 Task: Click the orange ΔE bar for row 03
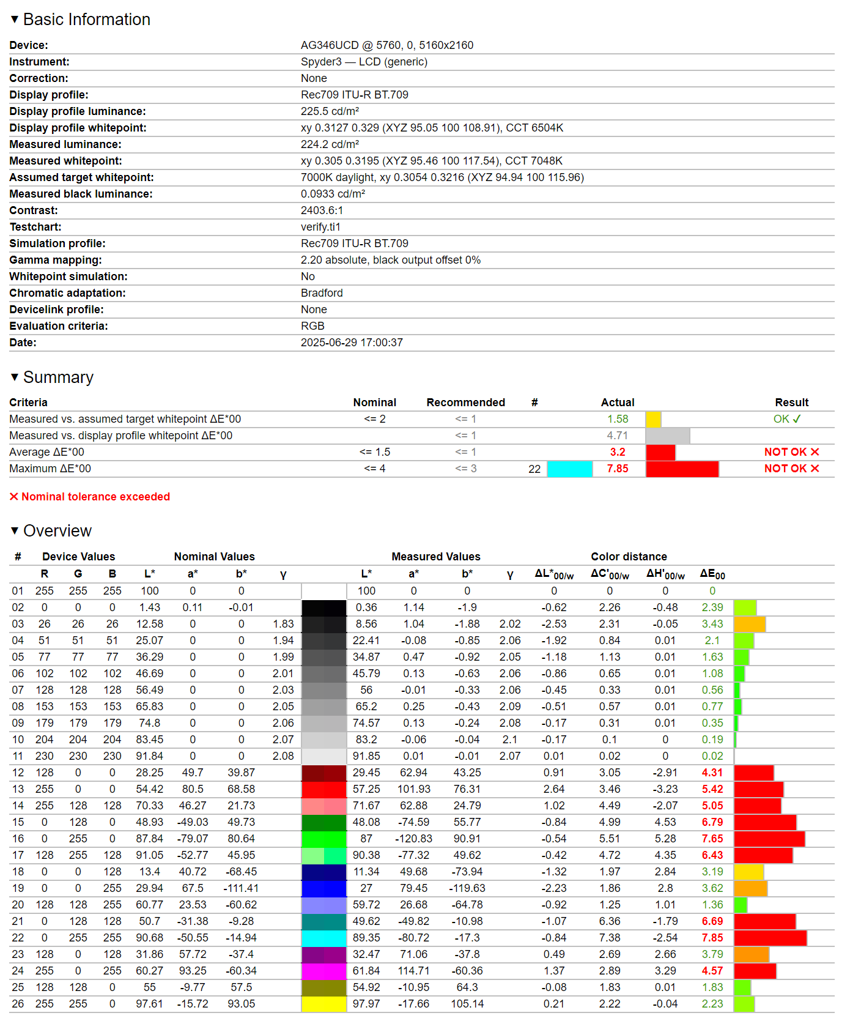(750, 624)
